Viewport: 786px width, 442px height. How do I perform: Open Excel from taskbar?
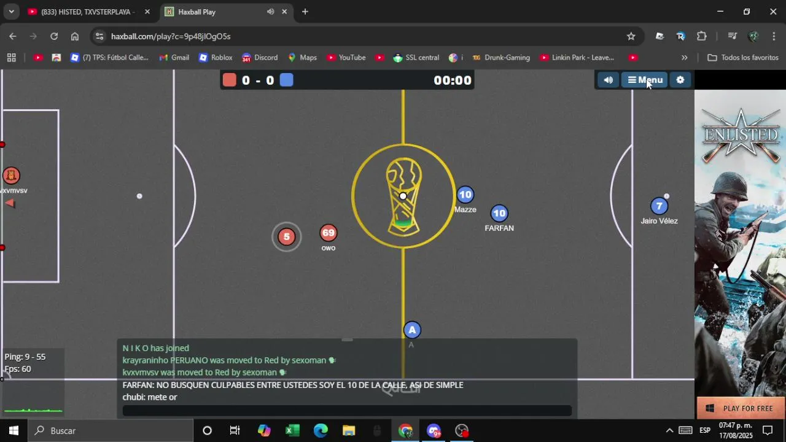pos(292,430)
